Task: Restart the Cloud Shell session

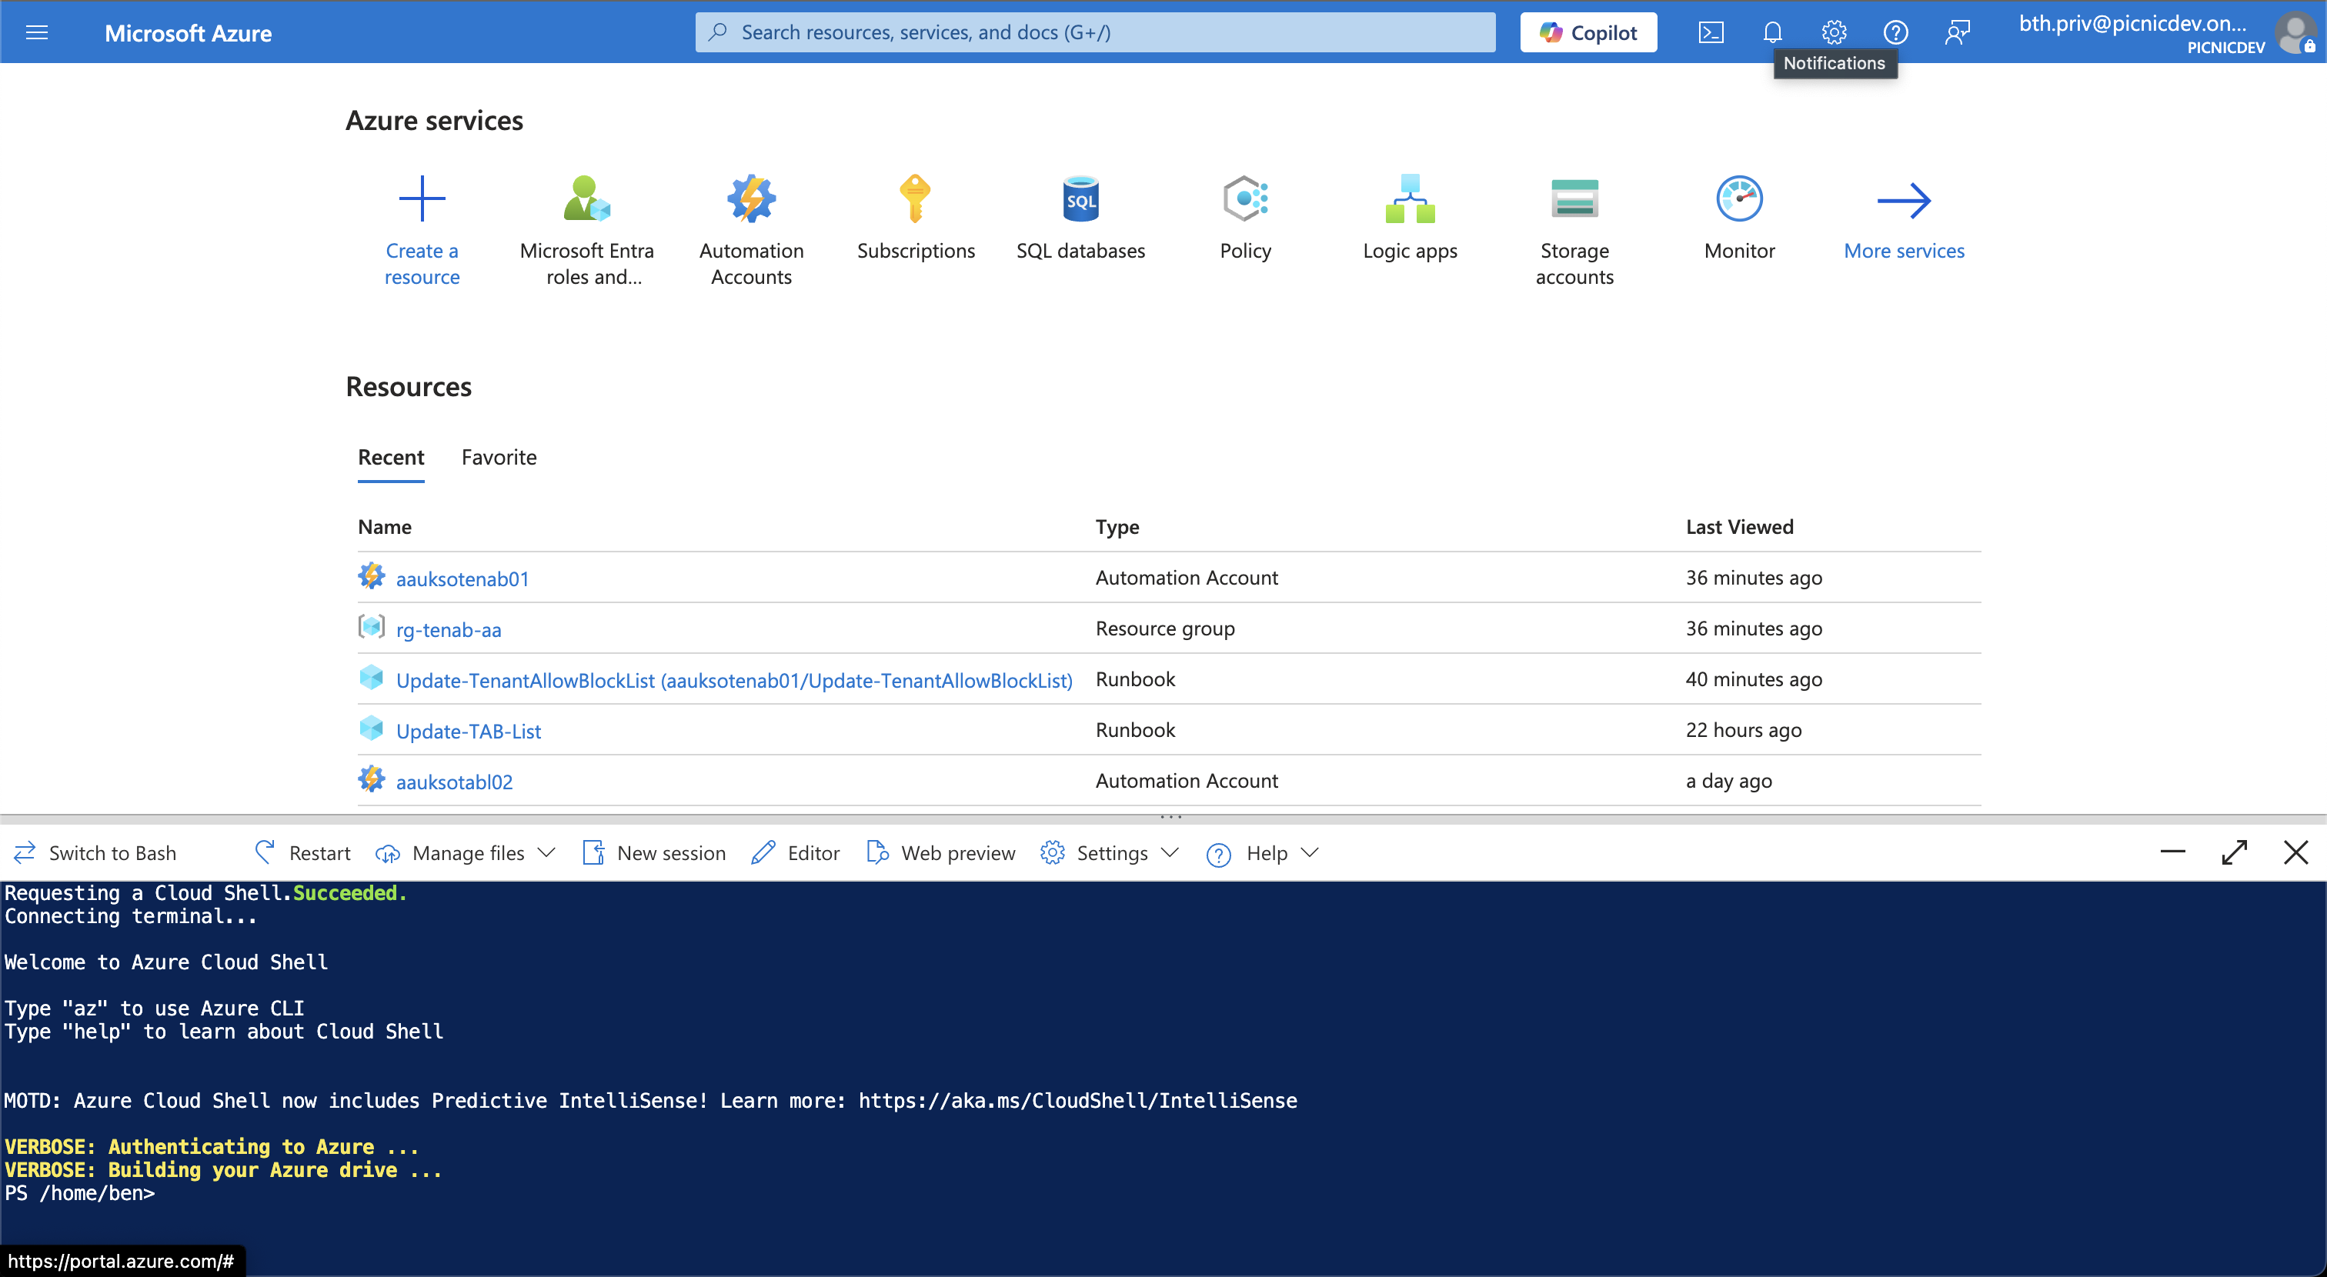Action: (302, 852)
